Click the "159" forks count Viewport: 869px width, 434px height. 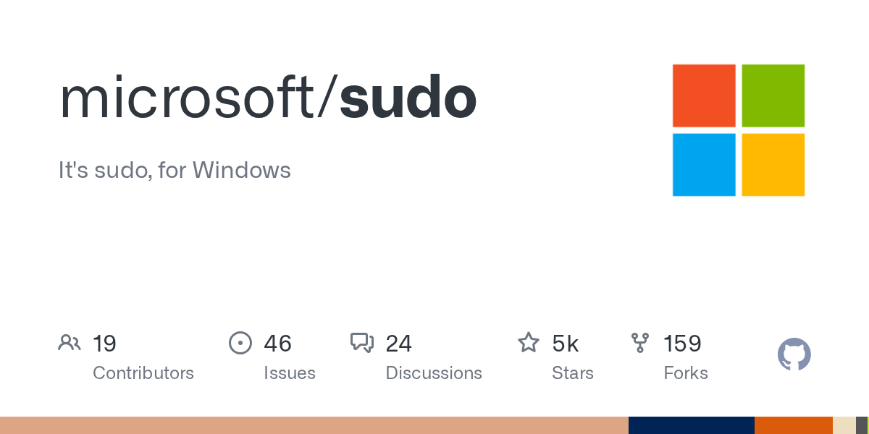point(682,344)
